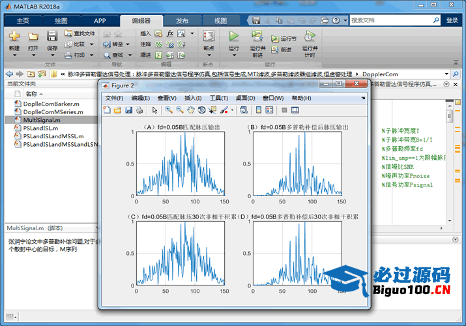
Task: Select DoplleComMSeries.m in file list
Action: pos(53,111)
